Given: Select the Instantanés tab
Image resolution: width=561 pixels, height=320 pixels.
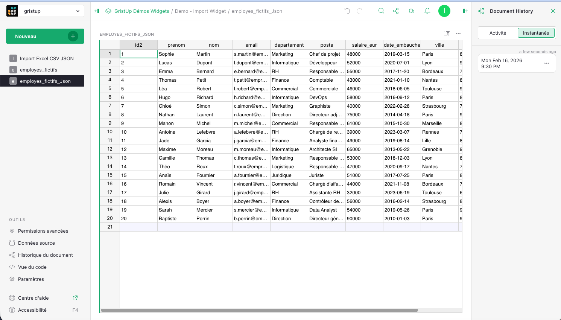Looking at the screenshot, I should click(536, 33).
